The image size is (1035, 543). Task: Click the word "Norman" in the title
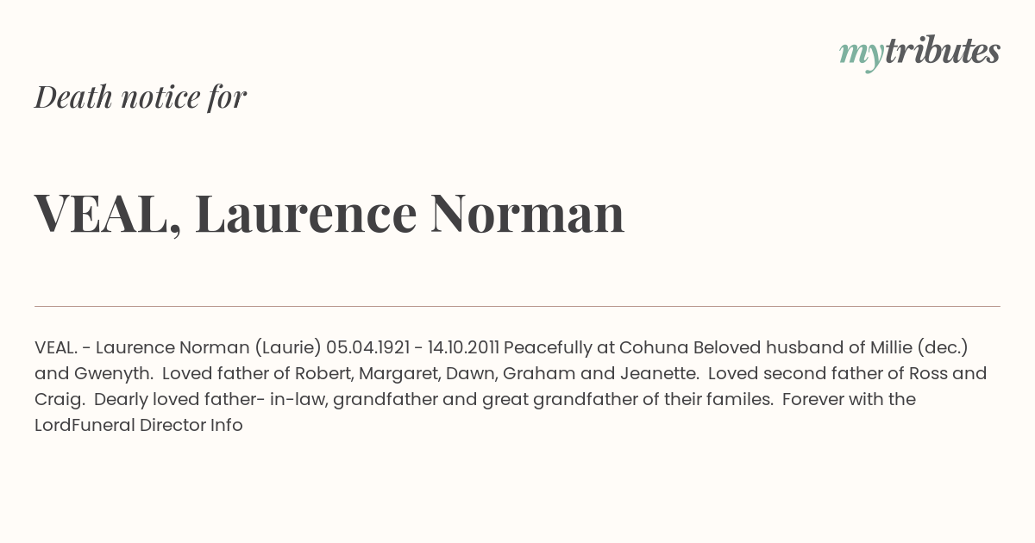[x=527, y=213]
